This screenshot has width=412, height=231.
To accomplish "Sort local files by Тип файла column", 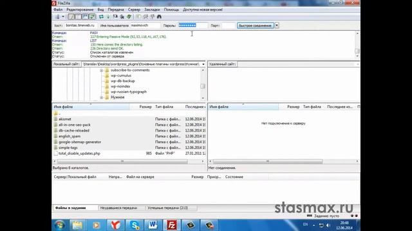I will click(x=169, y=107).
